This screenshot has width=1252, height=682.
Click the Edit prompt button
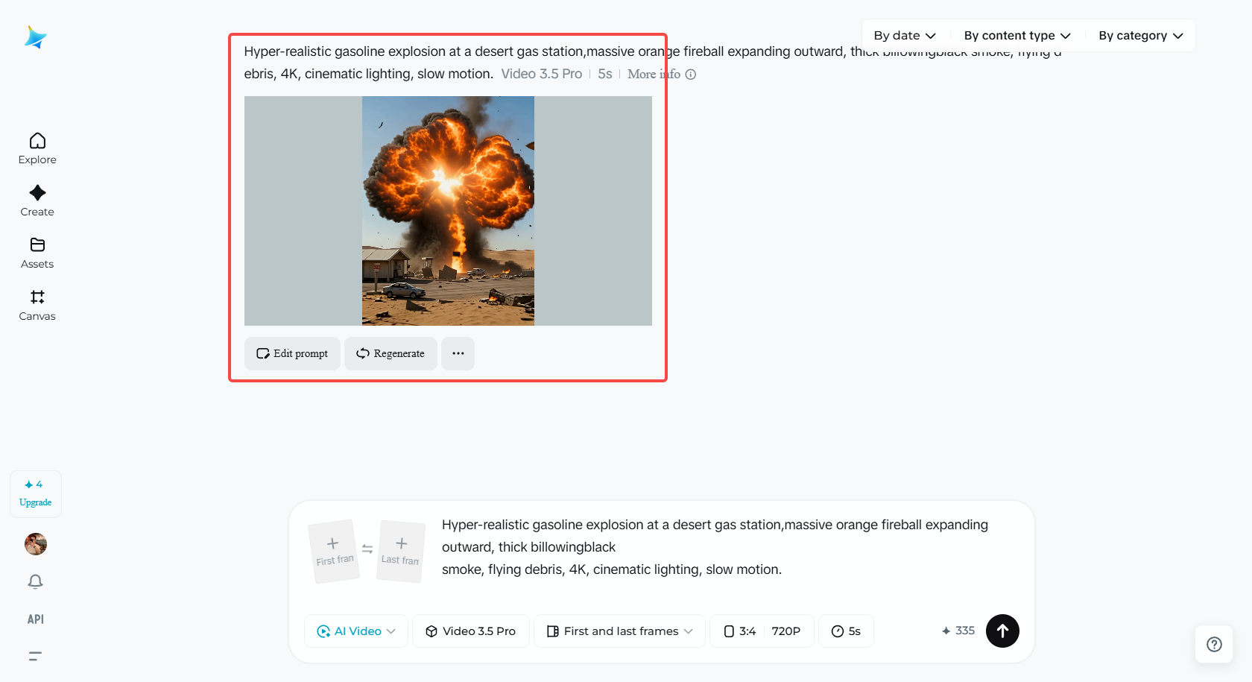[291, 353]
